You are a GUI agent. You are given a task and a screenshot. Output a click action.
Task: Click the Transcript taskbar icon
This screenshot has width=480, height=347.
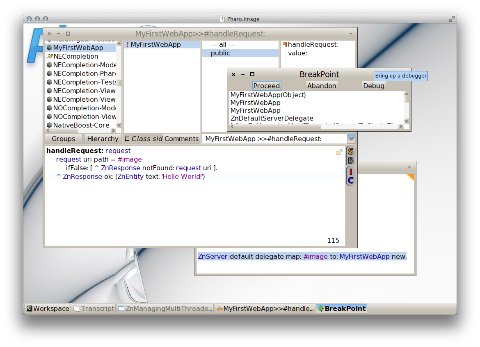[x=77, y=308]
